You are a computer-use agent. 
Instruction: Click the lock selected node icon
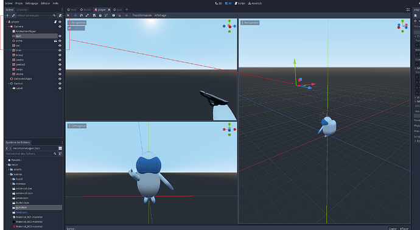[100, 15]
